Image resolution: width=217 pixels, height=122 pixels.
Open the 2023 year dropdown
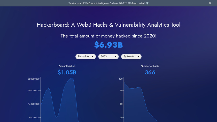109,56
